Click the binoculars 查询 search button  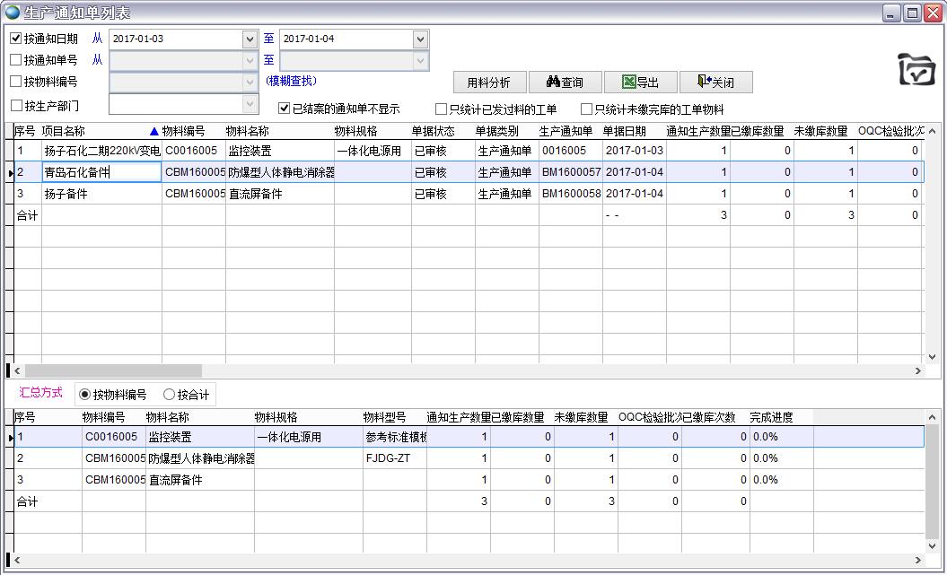564,83
